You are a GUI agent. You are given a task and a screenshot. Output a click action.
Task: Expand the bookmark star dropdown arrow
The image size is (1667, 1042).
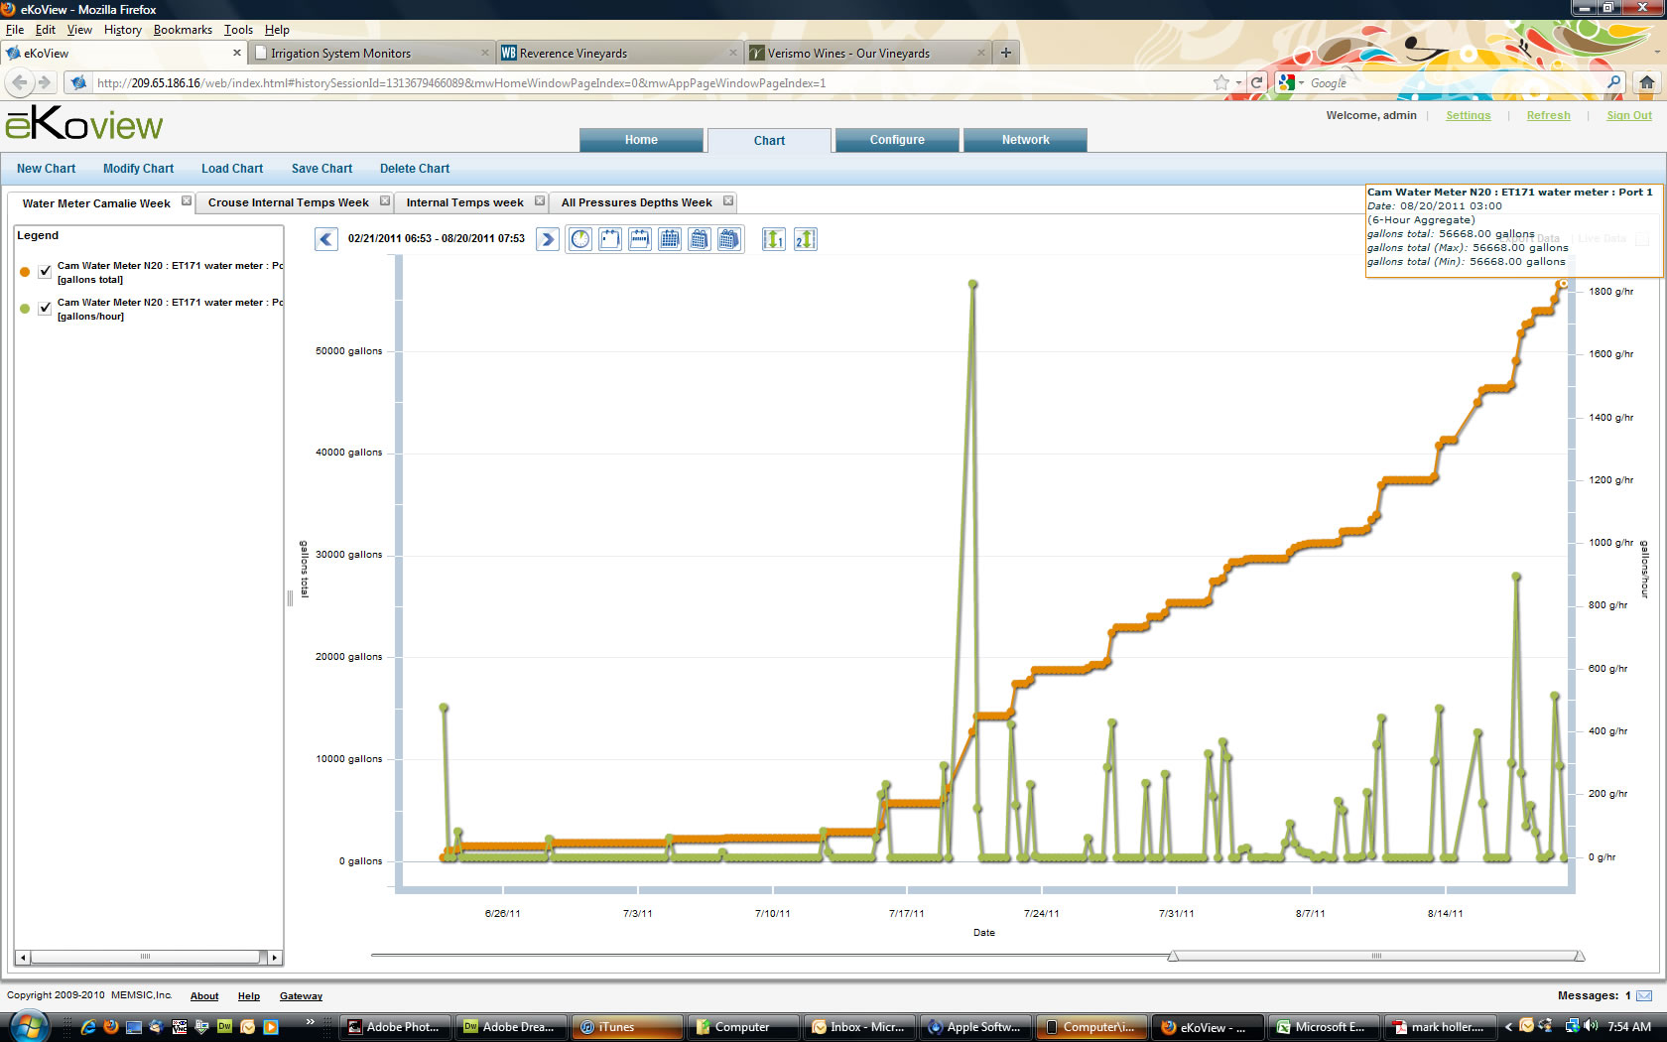(1238, 83)
